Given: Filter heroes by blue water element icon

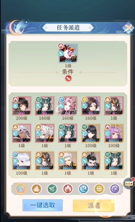Looking at the screenshot, I should point(84,189).
